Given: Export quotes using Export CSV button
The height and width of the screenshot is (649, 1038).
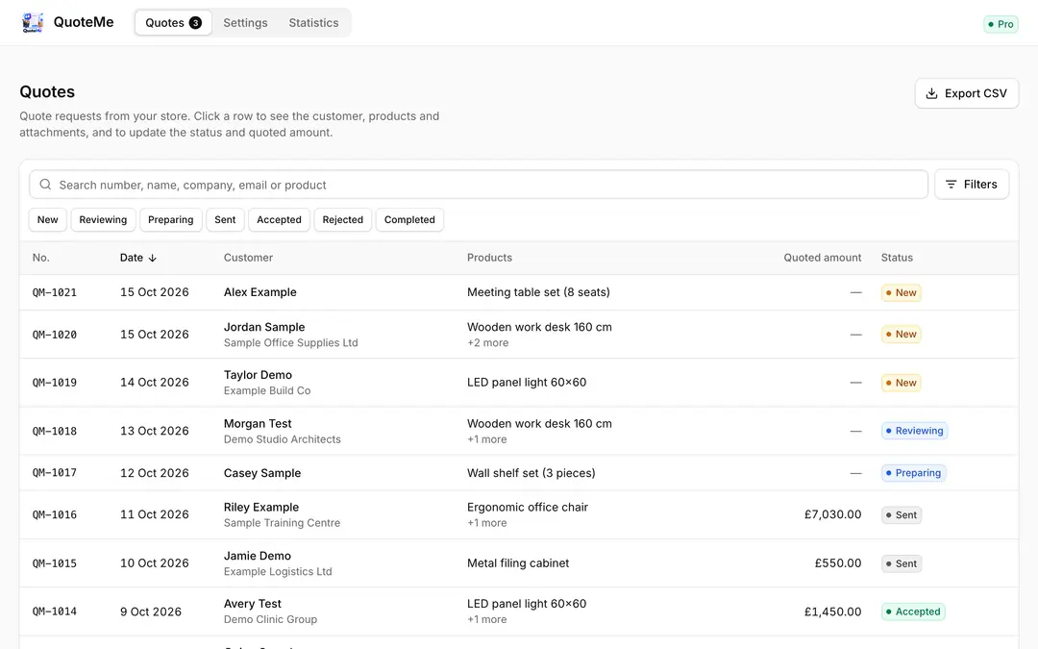Looking at the screenshot, I should (x=967, y=93).
